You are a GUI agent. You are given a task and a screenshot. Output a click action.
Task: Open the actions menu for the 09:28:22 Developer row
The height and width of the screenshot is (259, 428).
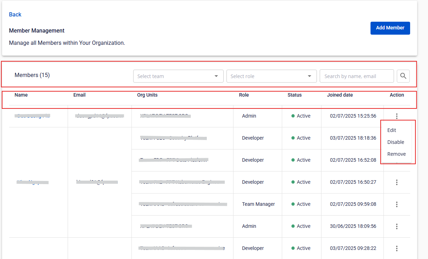pos(396,248)
